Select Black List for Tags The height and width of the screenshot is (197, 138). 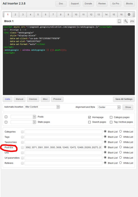coord(105,137)
